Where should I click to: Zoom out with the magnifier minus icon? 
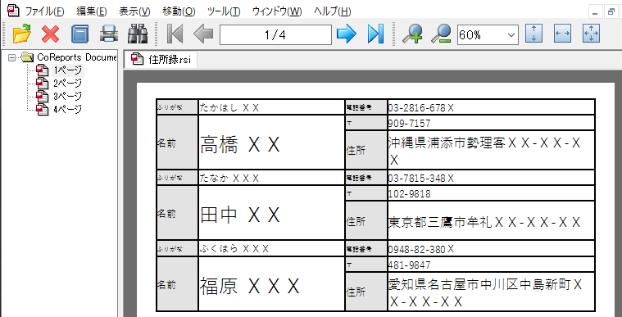coord(441,34)
